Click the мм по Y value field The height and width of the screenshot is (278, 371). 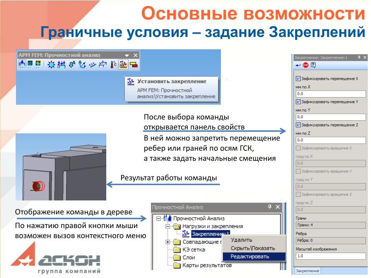330,117
